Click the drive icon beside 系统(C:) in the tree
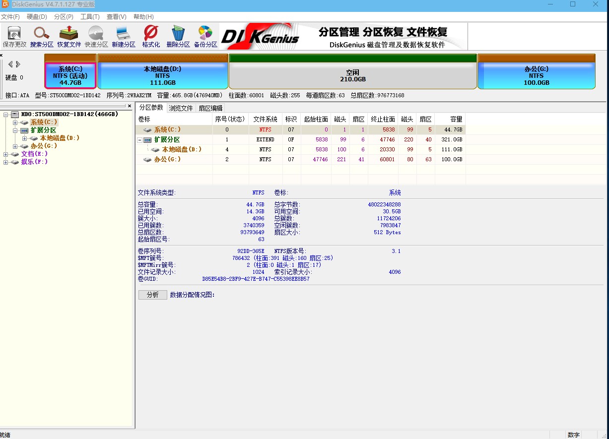This screenshot has height=439, width=609. point(24,122)
